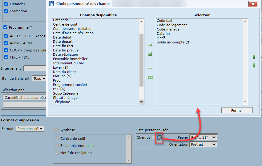
Task: Close the Choix personnalisé des champs dialog
Action: tap(253, 4)
